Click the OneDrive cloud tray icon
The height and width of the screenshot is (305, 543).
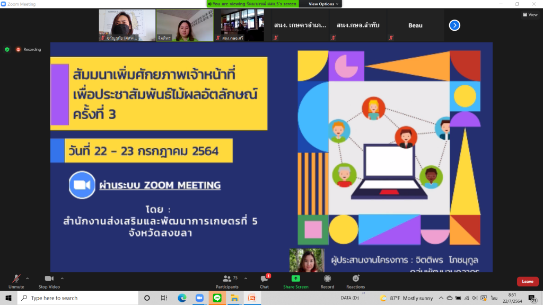click(450, 298)
